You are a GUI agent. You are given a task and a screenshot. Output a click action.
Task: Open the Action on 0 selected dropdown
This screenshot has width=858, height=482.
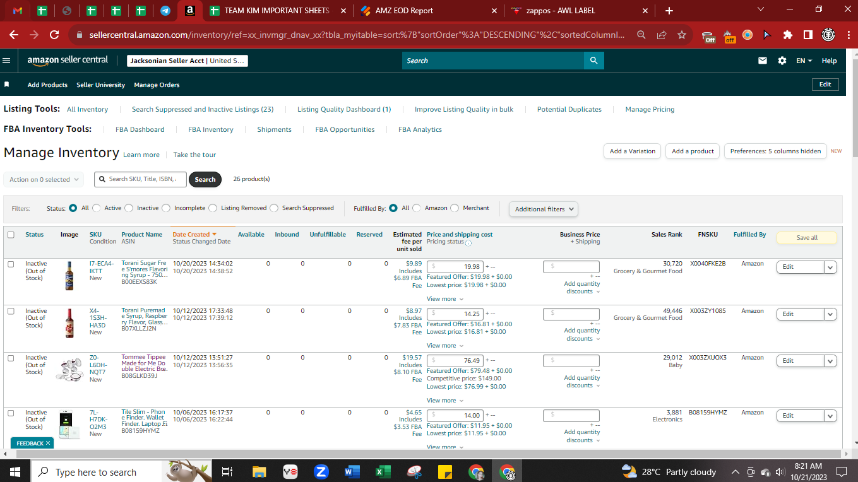point(44,179)
